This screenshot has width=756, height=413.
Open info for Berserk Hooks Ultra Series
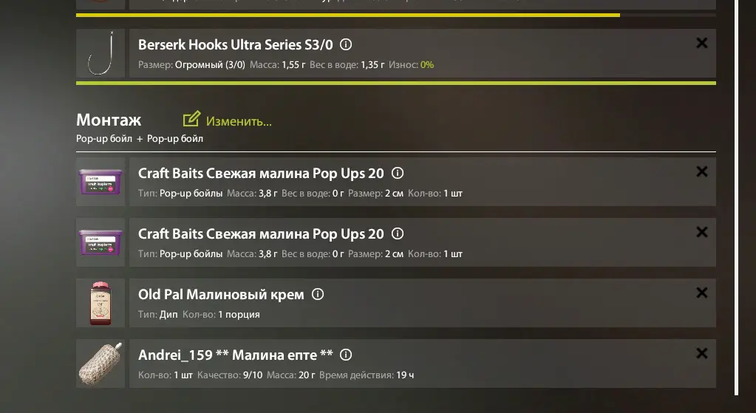coord(345,44)
